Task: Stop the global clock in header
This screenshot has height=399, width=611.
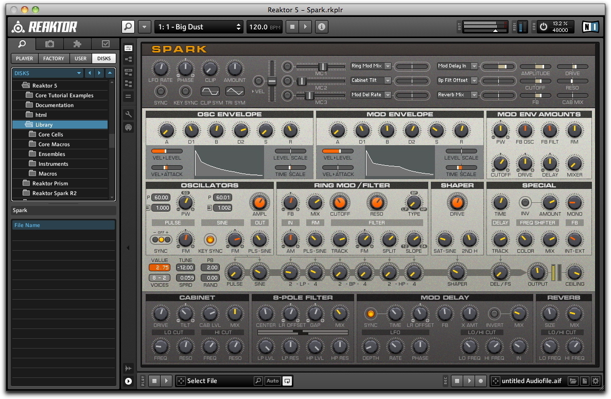Action: (292, 27)
